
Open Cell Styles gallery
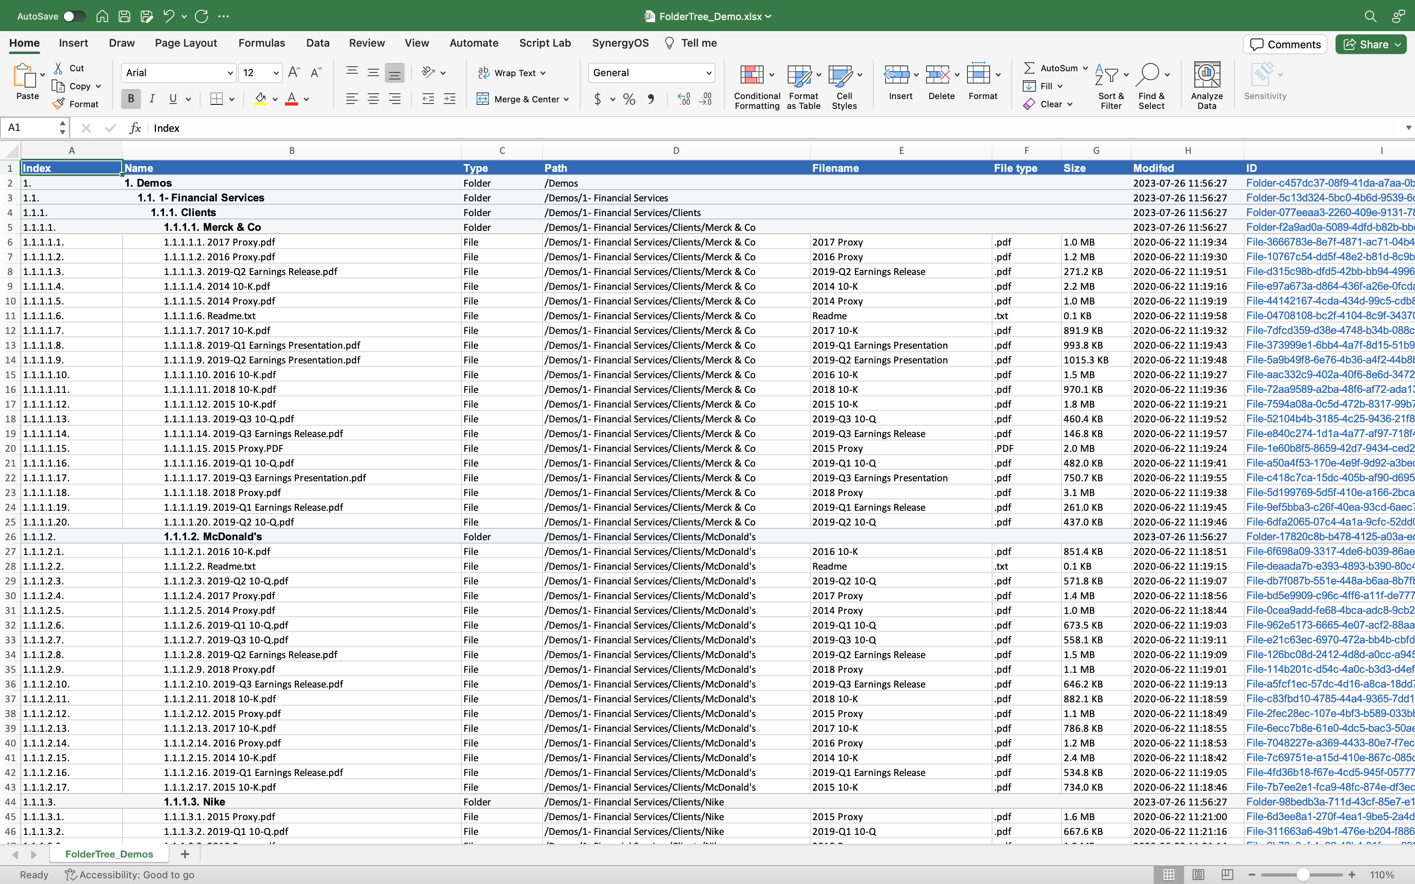pyautogui.click(x=844, y=86)
